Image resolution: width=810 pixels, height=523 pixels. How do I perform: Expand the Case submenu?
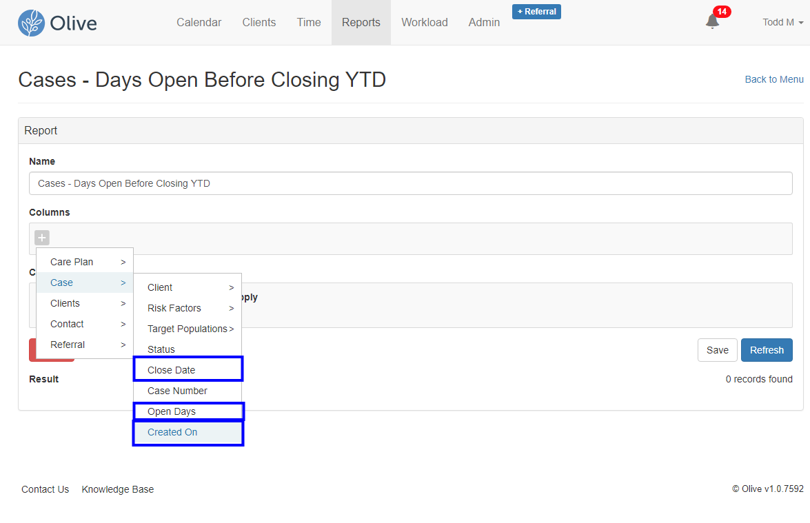coord(85,283)
